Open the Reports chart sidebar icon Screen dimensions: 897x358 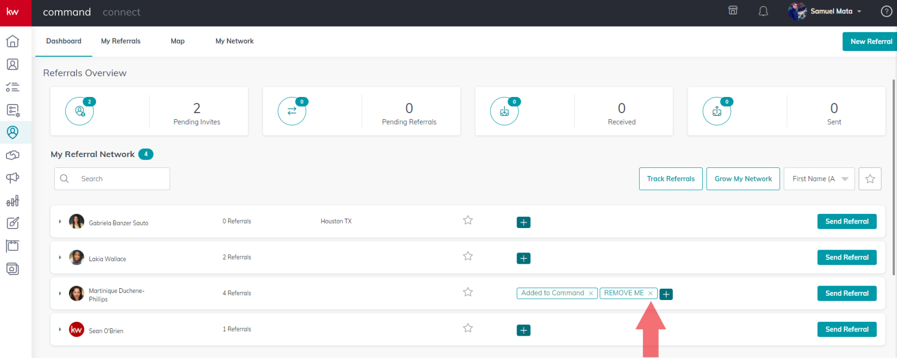12,201
